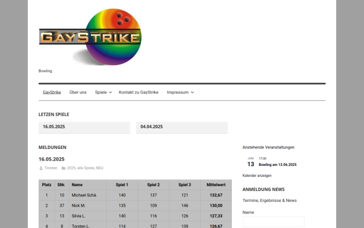The width and height of the screenshot is (364, 228).
Task: Click the 17:00 event time
Action: (x=263, y=159)
